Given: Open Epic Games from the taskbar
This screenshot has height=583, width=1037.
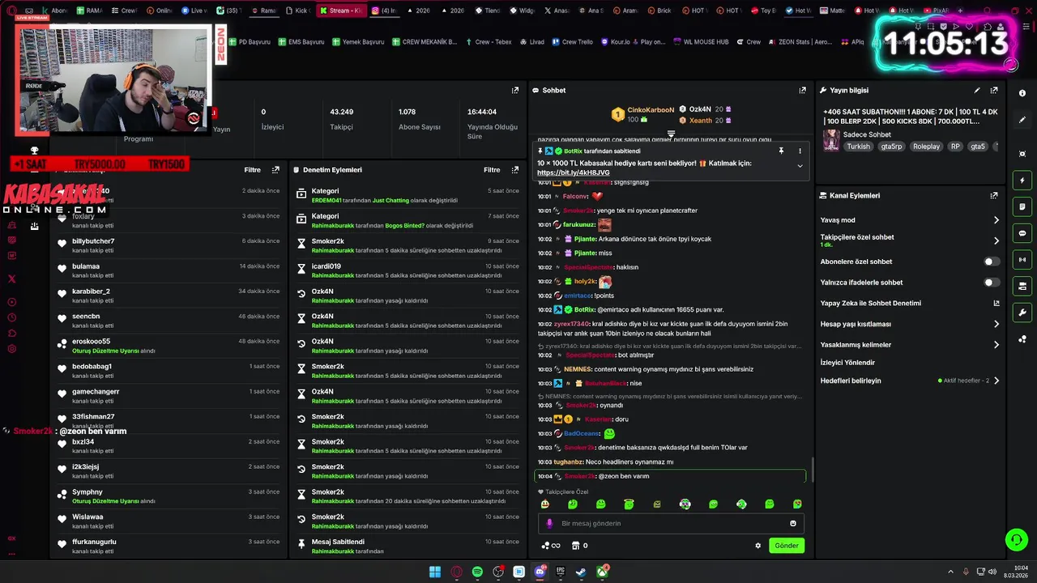Looking at the screenshot, I should tap(560, 572).
